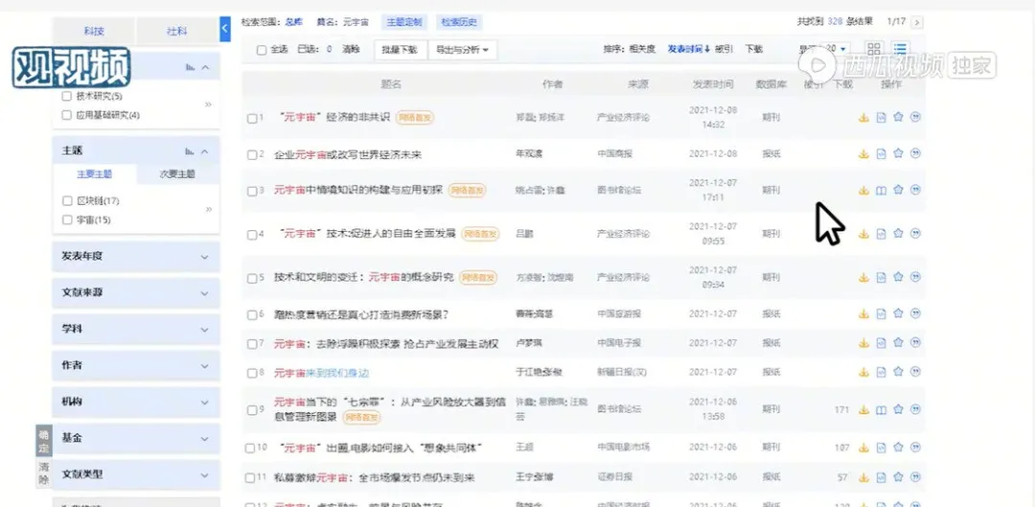Cite the article "元宇宙"经济的非共识
Viewport: 1035px width, 507px height.
(915, 117)
